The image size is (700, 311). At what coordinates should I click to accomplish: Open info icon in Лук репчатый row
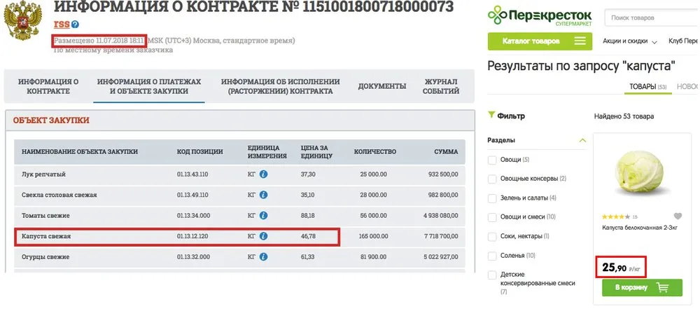263,174
